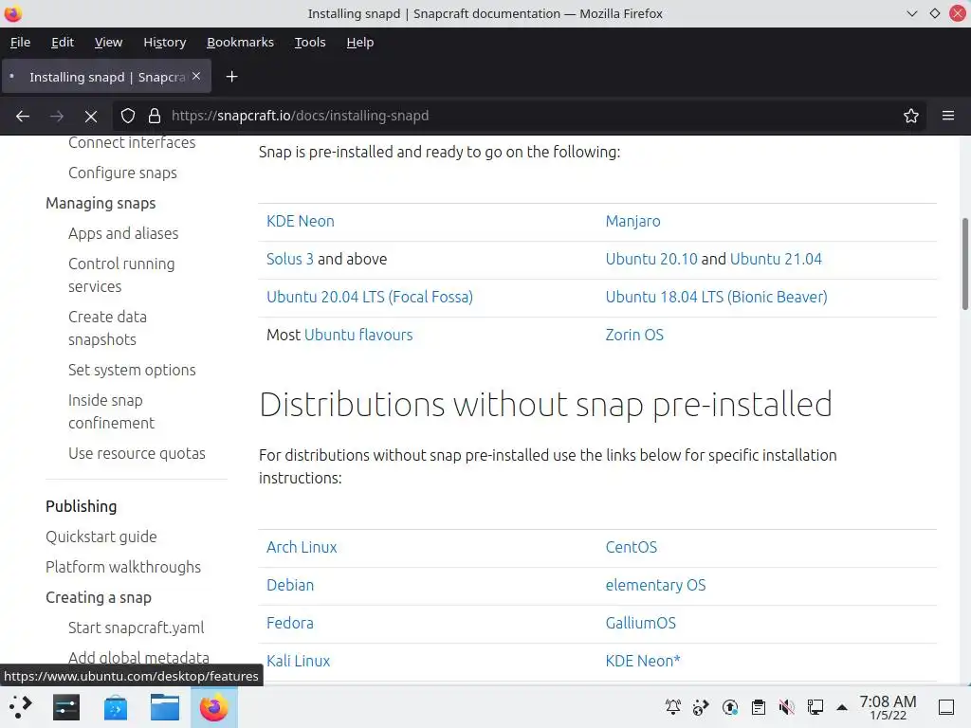Open Configure snaps in sidebar
This screenshot has width=971, height=728.
[122, 173]
